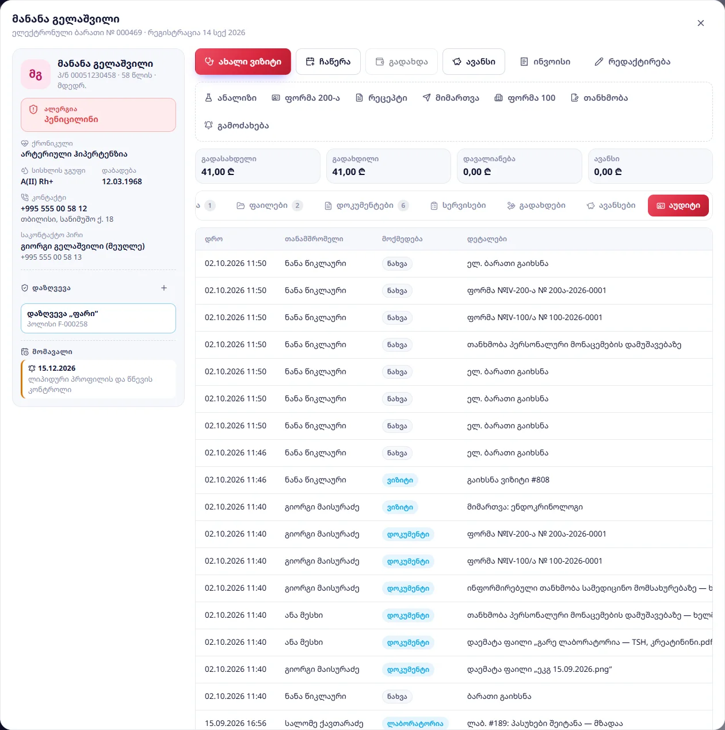Click the paper plane icon beside მიმართვა
725x730 pixels.
427,98
